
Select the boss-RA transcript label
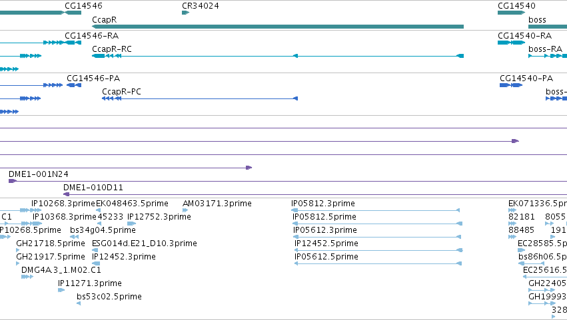tap(545, 49)
